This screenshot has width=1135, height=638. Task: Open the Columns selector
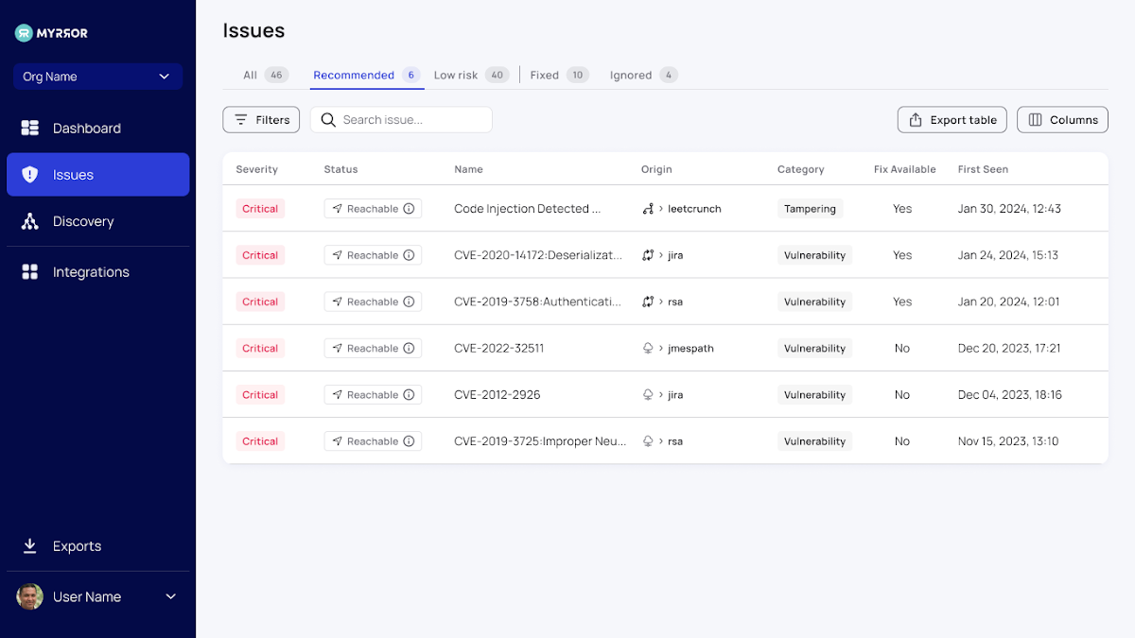1062,120
